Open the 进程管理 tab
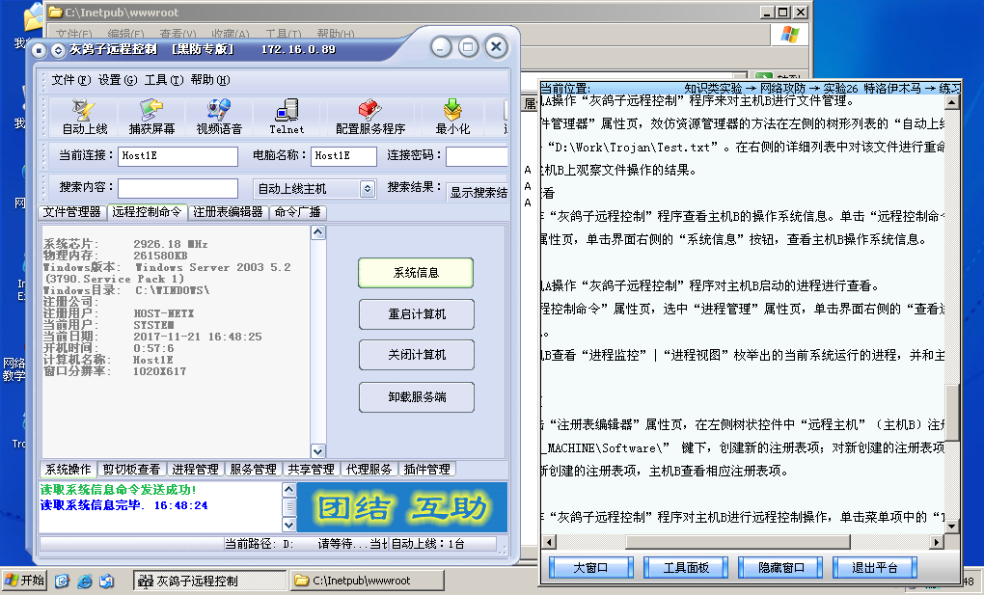Screen dimensions: 984x595 (x=195, y=469)
